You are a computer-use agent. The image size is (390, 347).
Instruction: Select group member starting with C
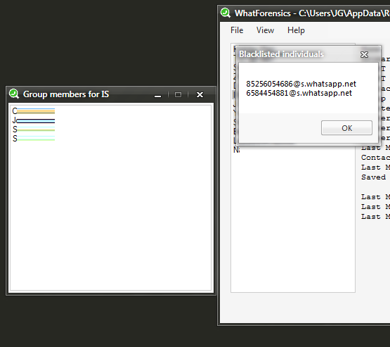33,111
